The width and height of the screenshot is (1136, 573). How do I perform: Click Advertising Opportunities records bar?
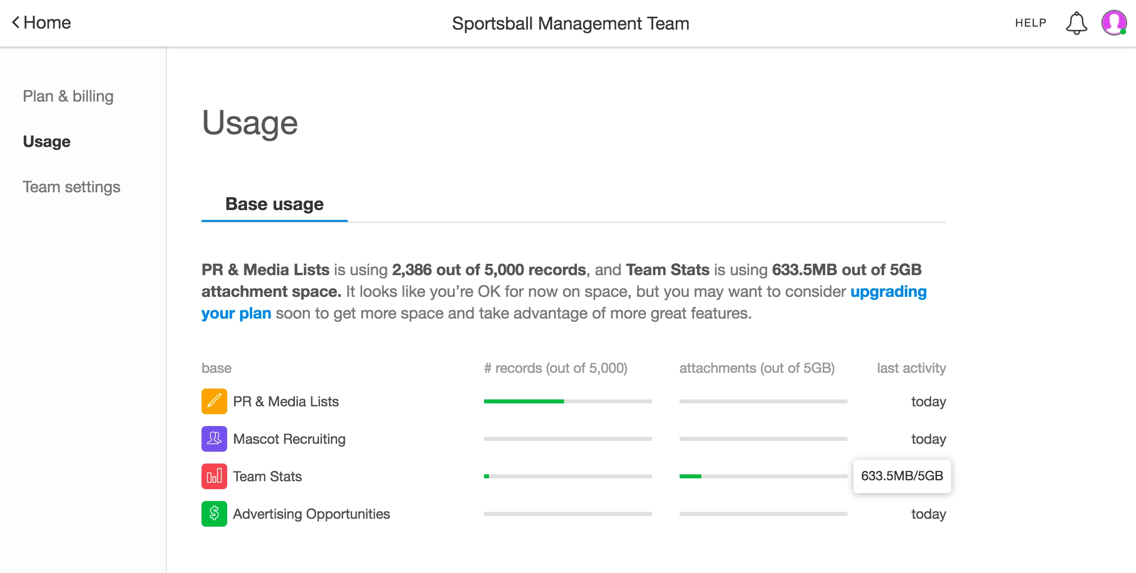click(568, 514)
